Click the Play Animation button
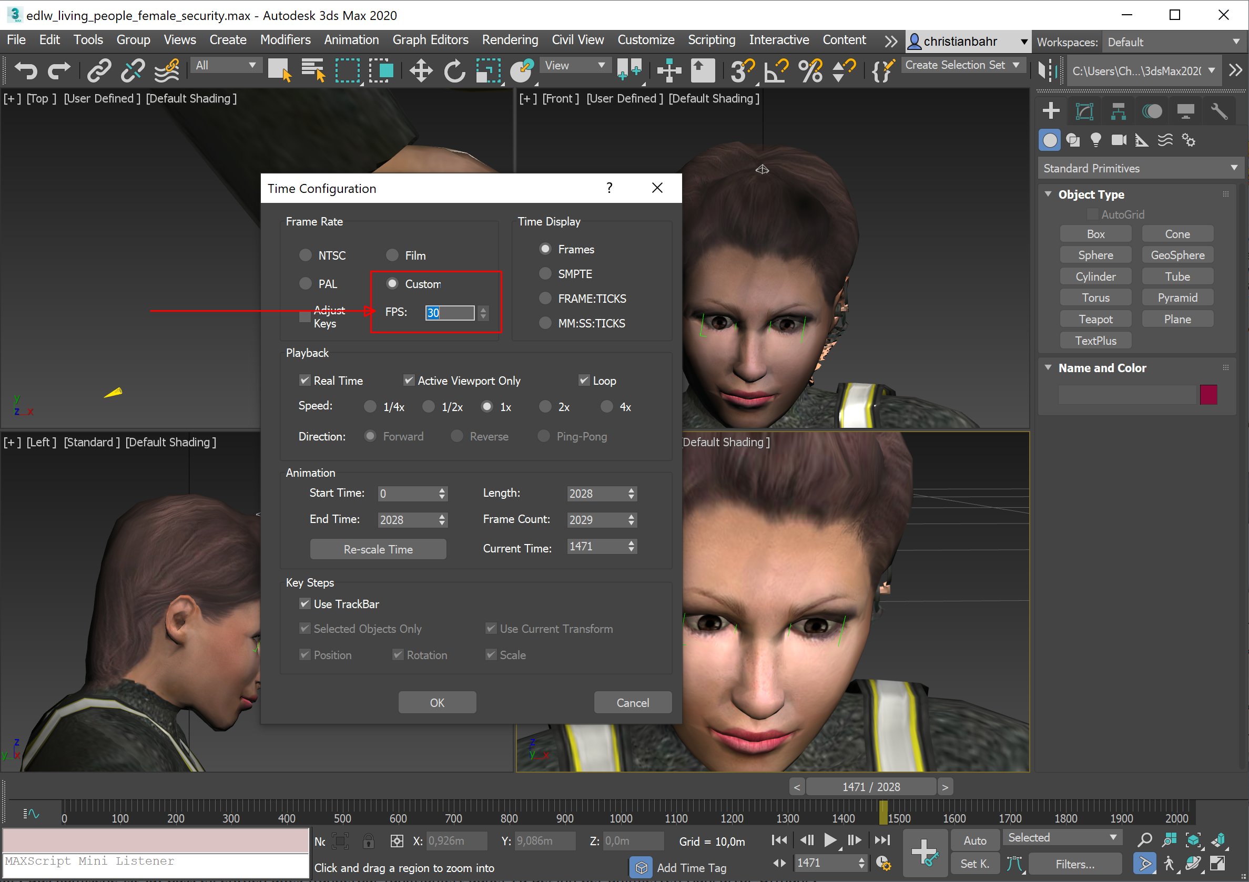1249x882 pixels. (830, 840)
